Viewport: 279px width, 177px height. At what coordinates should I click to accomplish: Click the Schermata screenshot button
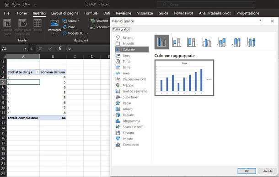click(100, 27)
